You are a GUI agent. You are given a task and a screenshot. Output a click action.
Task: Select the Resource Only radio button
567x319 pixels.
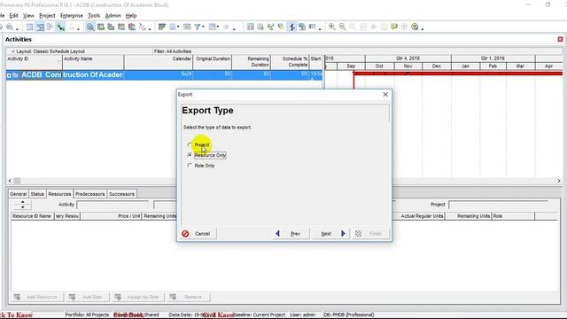pos(190,155)
